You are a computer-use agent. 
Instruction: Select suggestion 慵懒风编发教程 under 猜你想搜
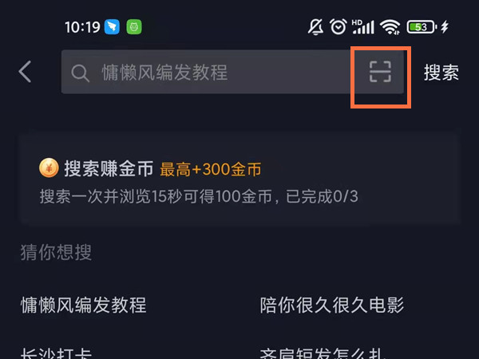83,305
